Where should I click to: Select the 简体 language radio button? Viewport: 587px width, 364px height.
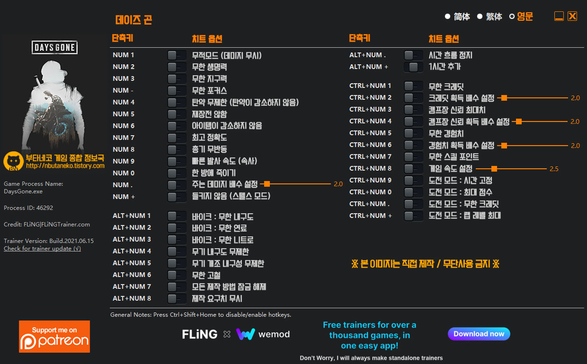[448, 17]
